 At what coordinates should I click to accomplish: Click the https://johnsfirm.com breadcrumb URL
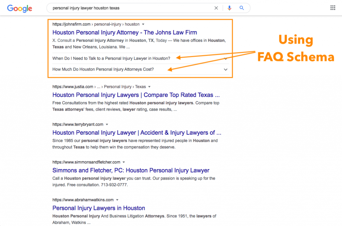(x=71, y=24)
